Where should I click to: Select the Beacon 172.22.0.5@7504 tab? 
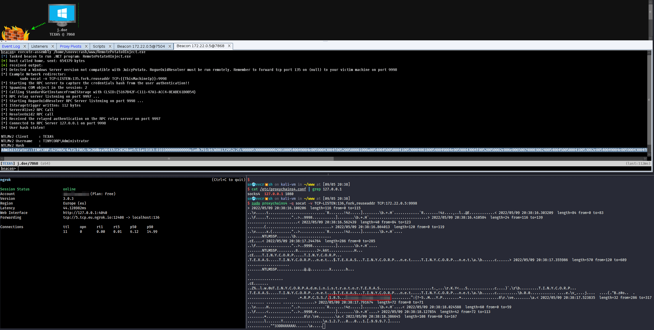tap(141, 46)
